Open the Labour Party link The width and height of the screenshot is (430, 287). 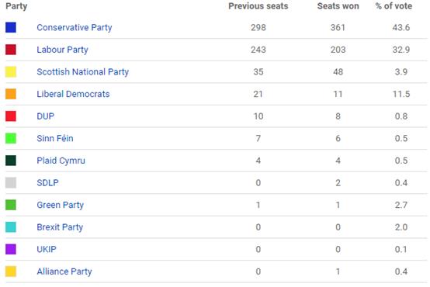(x=62, y=50)
